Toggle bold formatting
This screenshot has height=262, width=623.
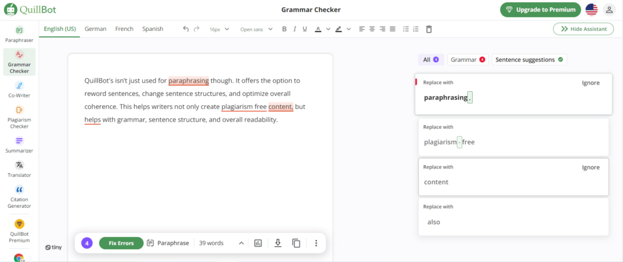tap(284, 29)
